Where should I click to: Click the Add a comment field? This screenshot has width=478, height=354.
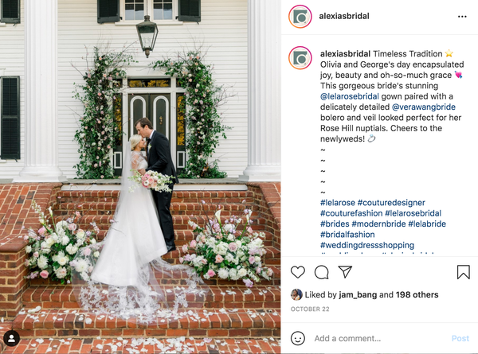pos(379,338)
